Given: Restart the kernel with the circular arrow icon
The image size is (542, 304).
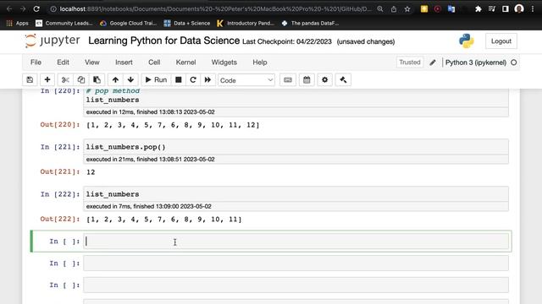Looking at the screenshot, I should (x=193, y=80).
